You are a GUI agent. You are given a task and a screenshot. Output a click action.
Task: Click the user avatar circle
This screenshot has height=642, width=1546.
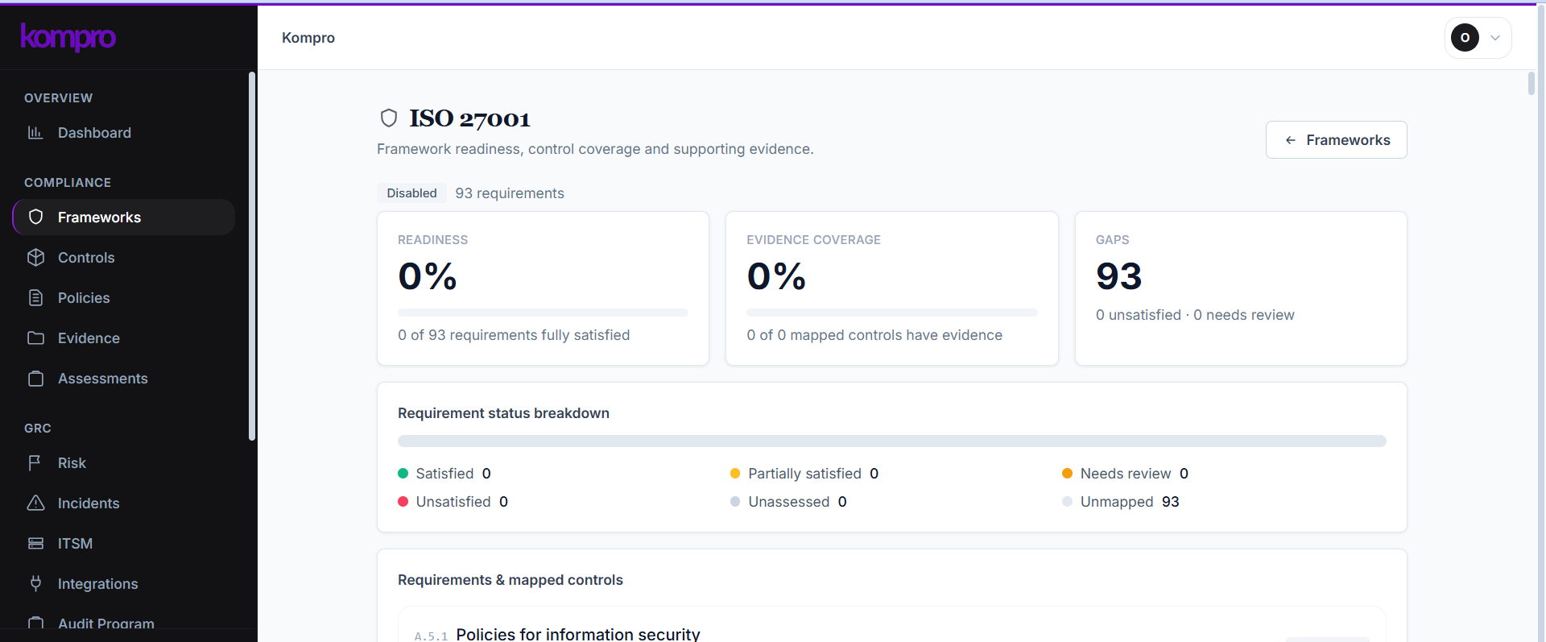pos(1465,37)
